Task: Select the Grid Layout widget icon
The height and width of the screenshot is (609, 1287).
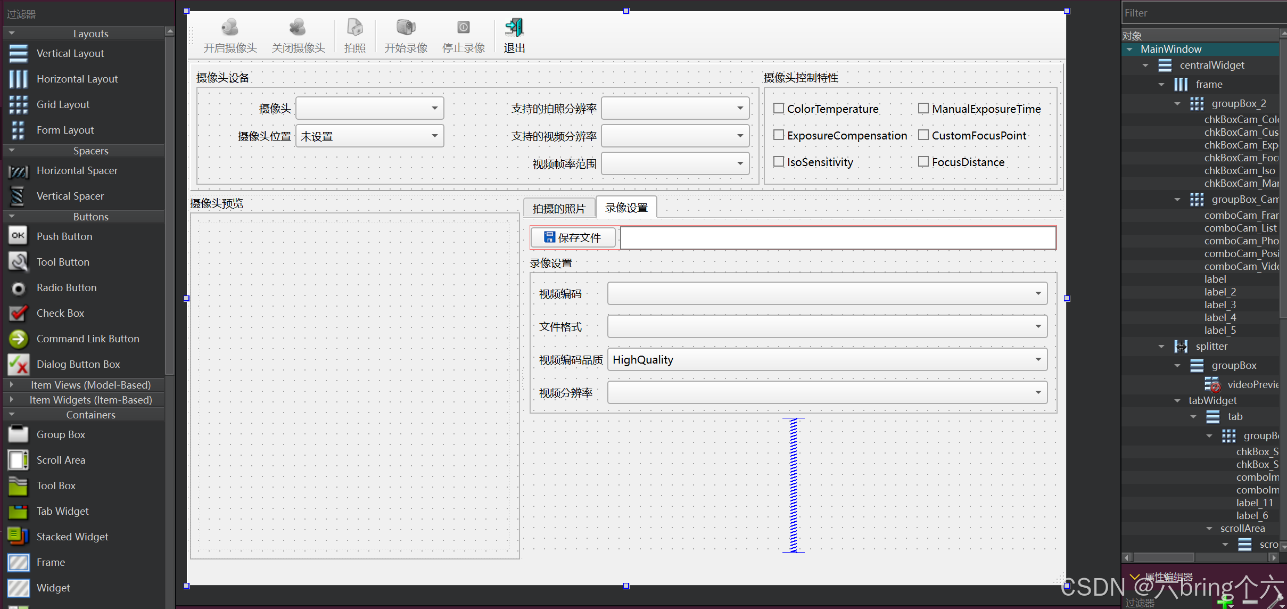Action: (x=18, y=105)
